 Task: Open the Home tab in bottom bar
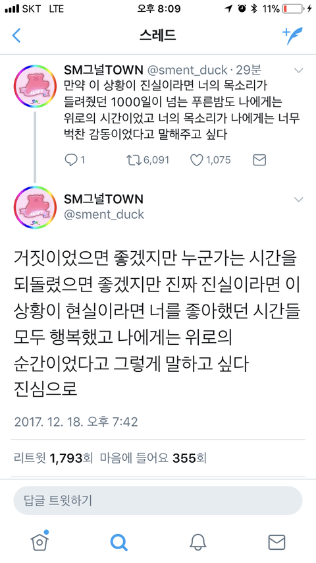tap(39, 541)
